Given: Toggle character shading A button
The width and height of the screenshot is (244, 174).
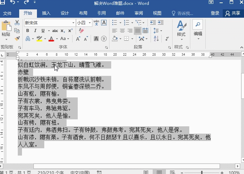Looking at the screenshot, I should coord(96,39).
